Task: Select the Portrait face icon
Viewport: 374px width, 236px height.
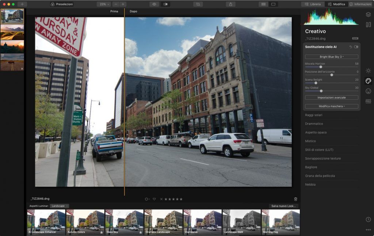Action: (x=368, y=91)
